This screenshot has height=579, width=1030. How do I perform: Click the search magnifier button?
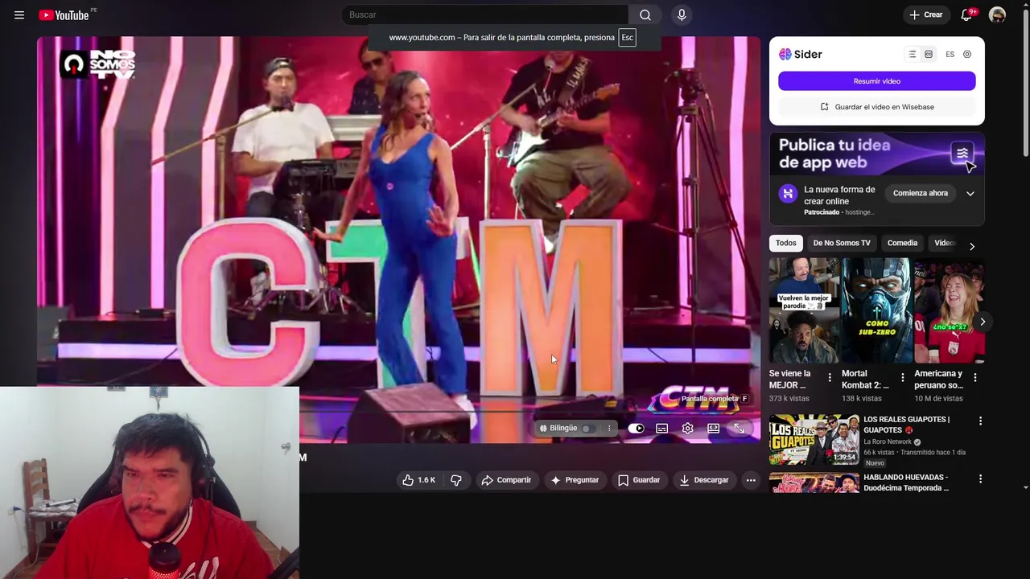[645, 14]
